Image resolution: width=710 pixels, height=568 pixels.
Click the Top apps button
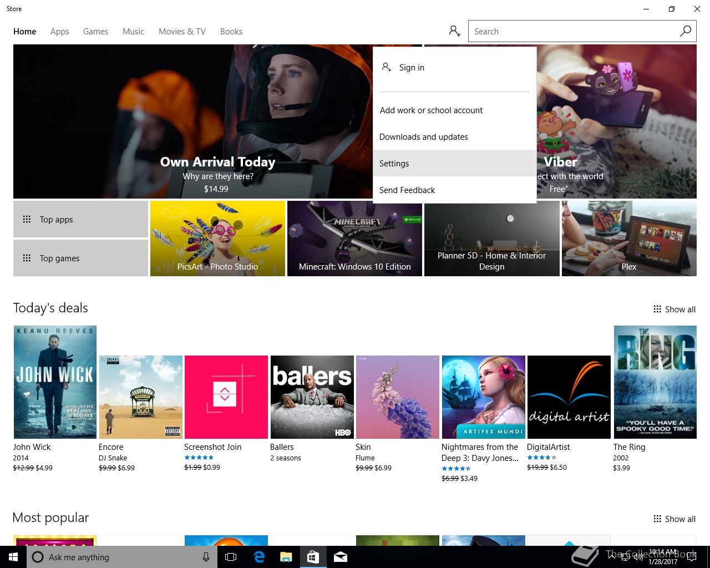(x=80, y=219)
